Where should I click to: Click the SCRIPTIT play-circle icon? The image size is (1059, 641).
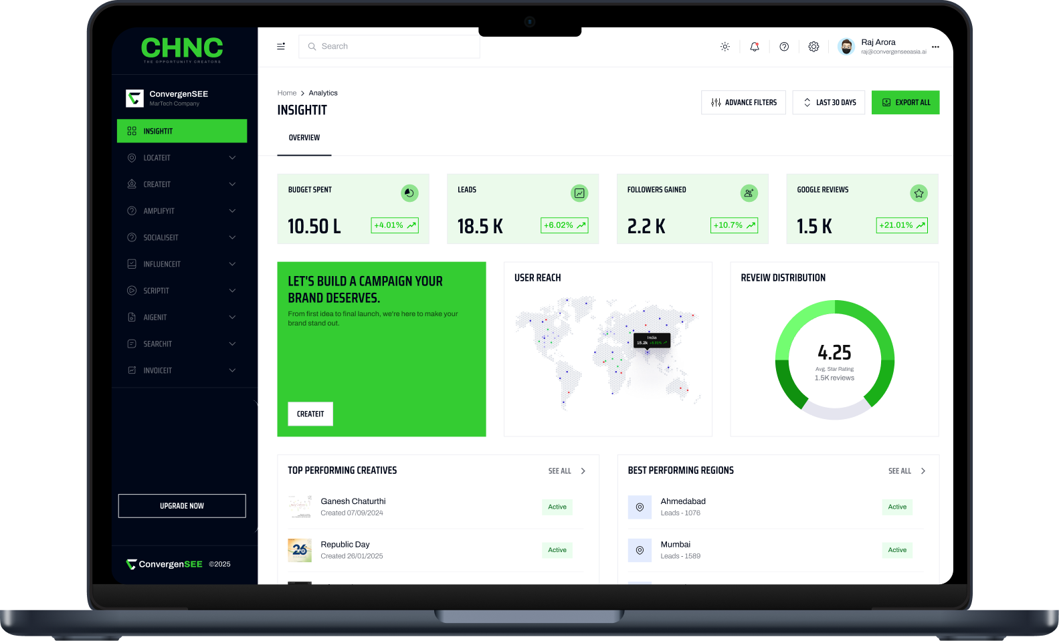pyautogui.click(x=132, y=291)
